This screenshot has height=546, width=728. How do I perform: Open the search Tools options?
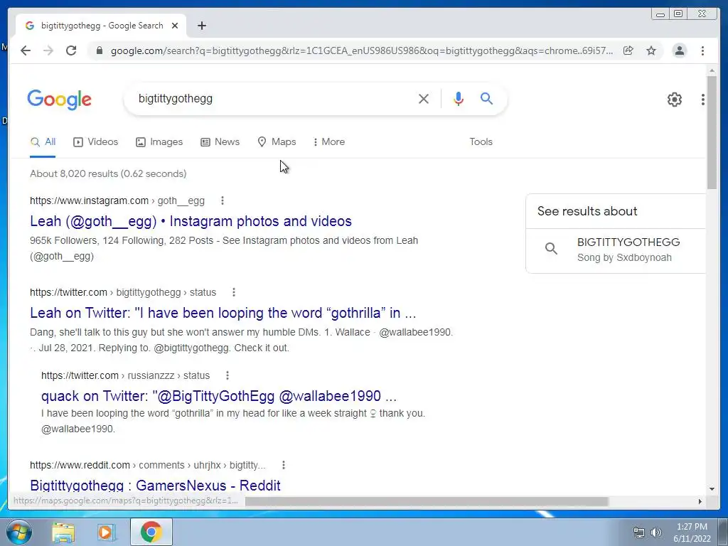481,141
